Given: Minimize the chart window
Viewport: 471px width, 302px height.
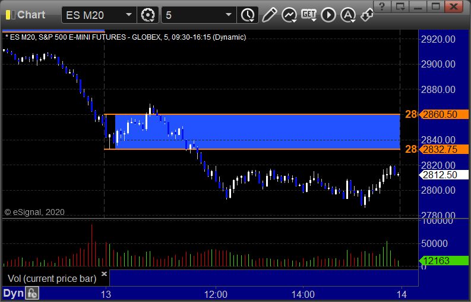Looking at the screenshot, I should [418, 7].
